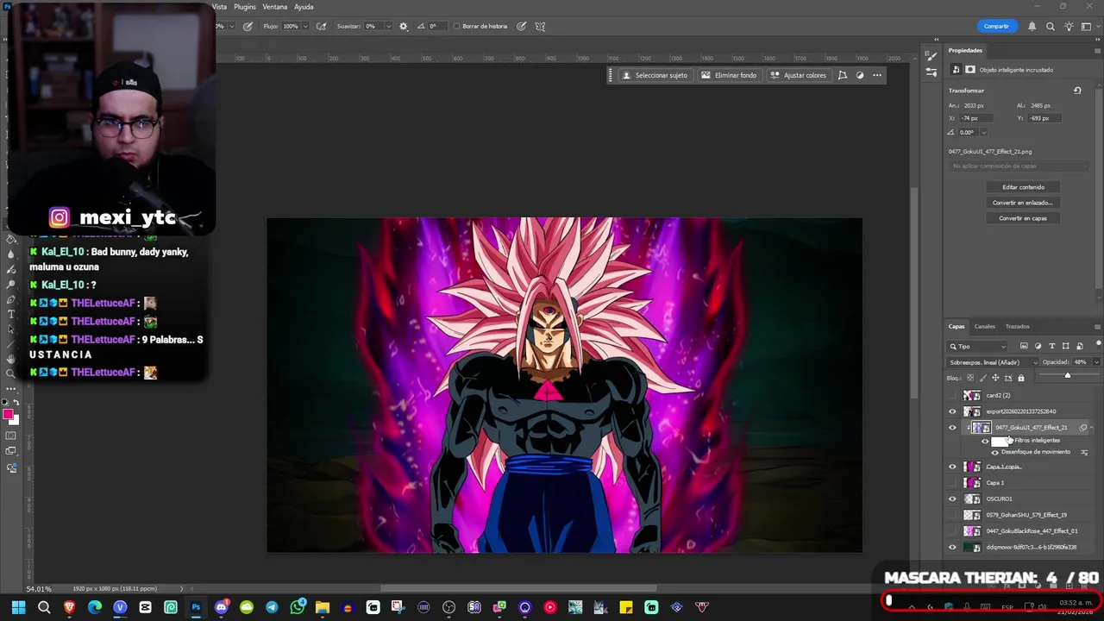This screenshot has width=1104, height=621.
Task: Hide the Capa 1 copia layer
Action: tap(952, 467)
